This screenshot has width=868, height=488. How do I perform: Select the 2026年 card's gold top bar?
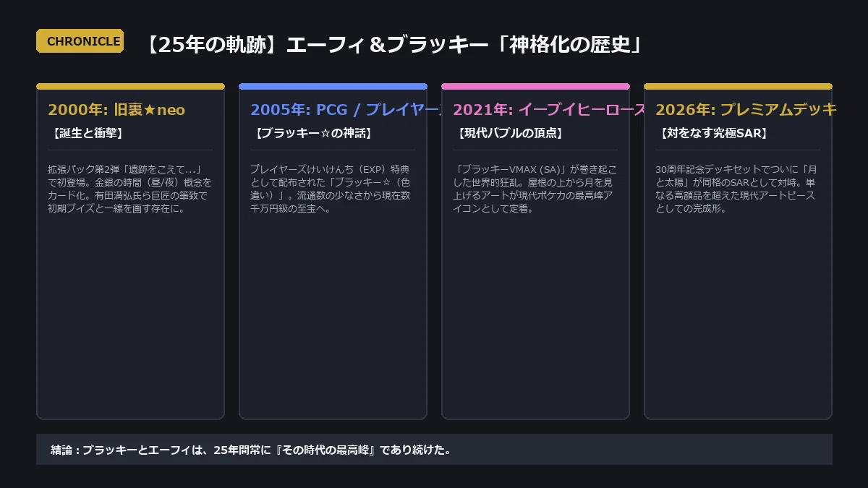click(738, 86)
